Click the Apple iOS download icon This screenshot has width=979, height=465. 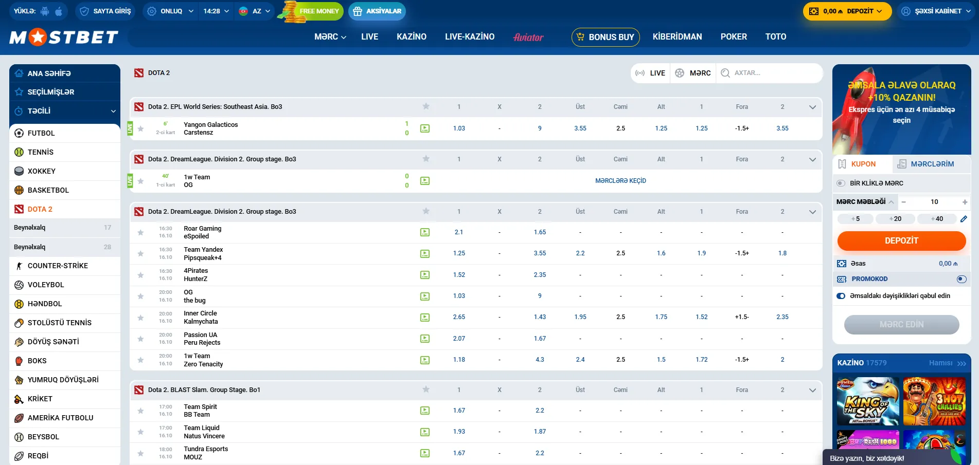point(59,11)
